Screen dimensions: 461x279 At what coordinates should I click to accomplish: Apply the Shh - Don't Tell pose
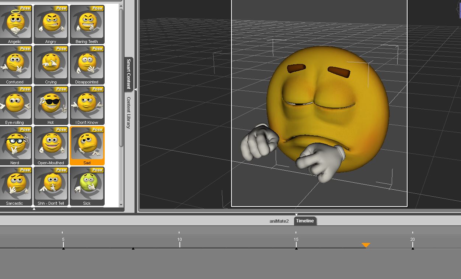51,186
